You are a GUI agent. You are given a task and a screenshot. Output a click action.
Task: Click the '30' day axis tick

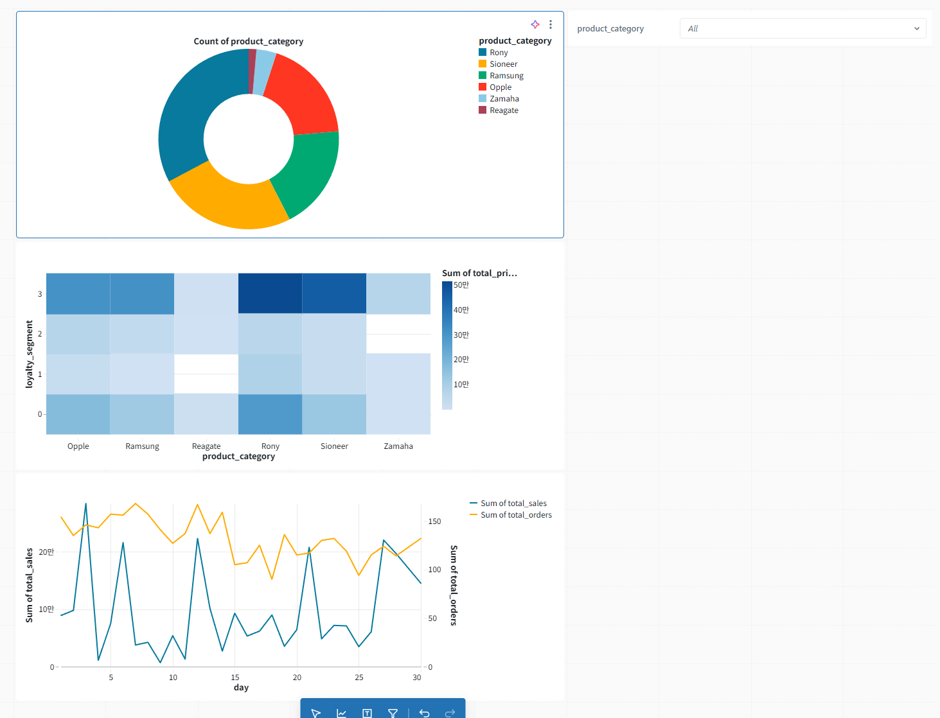click(x=417, y=678)
